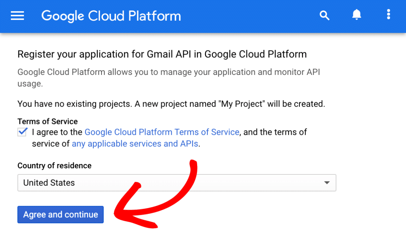Uncheck the Terms of Service agreement checkbox
406x245 pixels.
22,132
